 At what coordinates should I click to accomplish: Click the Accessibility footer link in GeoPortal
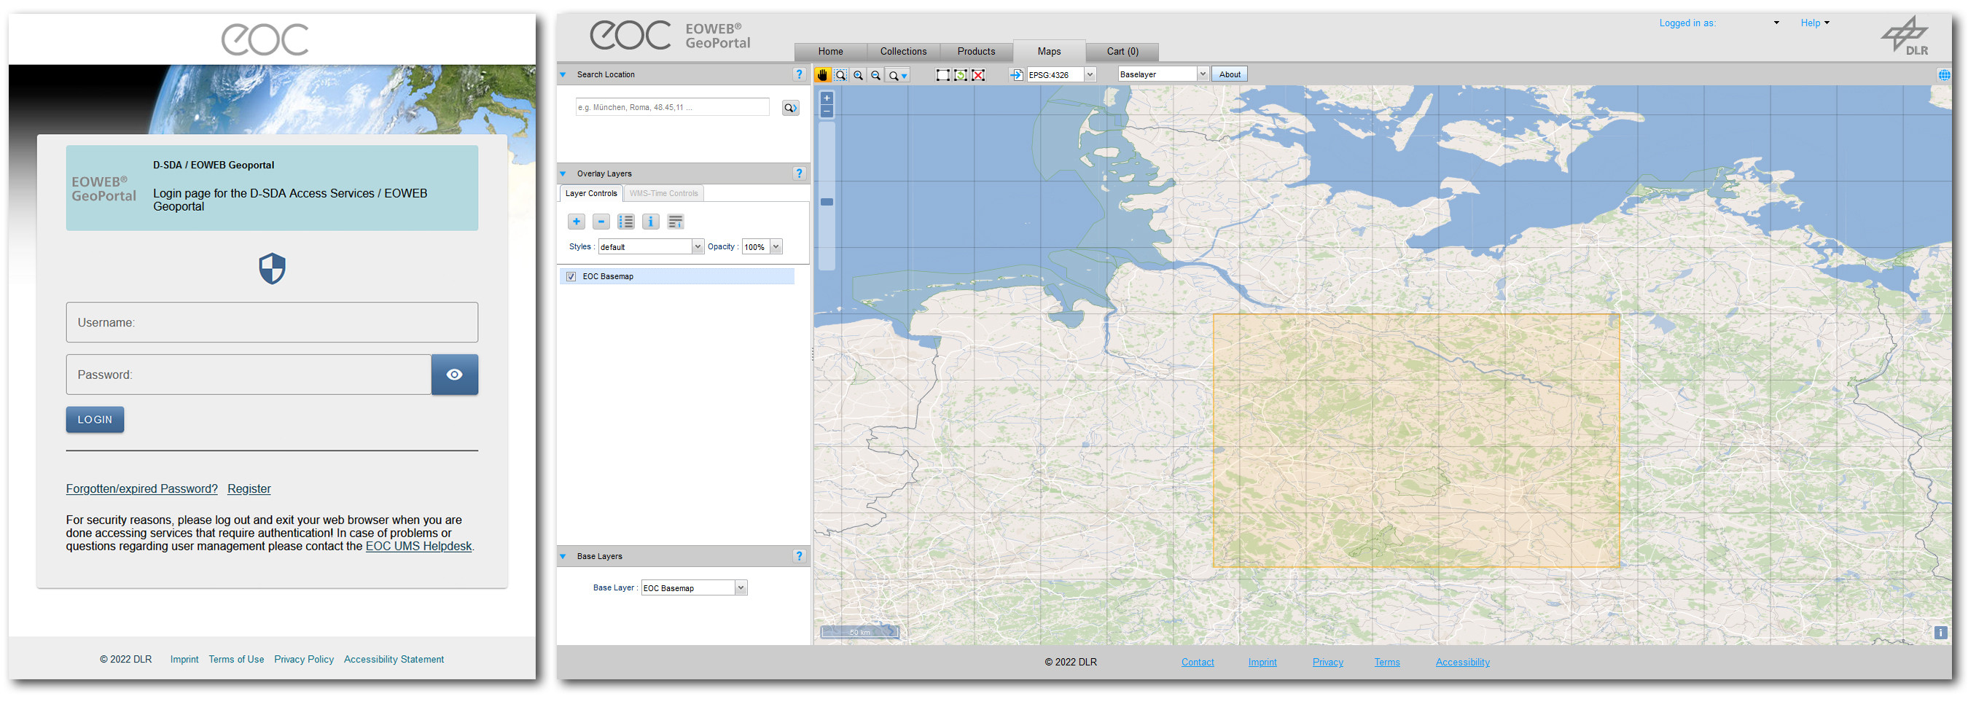pos(1462,662)
